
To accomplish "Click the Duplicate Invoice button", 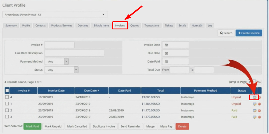I will [x=104, y=127].
